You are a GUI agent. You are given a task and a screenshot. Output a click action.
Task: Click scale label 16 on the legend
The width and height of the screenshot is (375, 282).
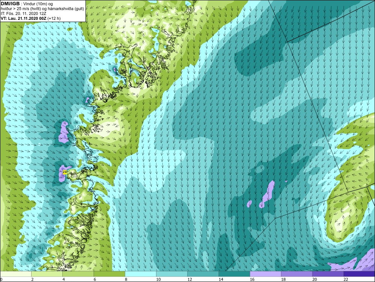coord(252,279)
